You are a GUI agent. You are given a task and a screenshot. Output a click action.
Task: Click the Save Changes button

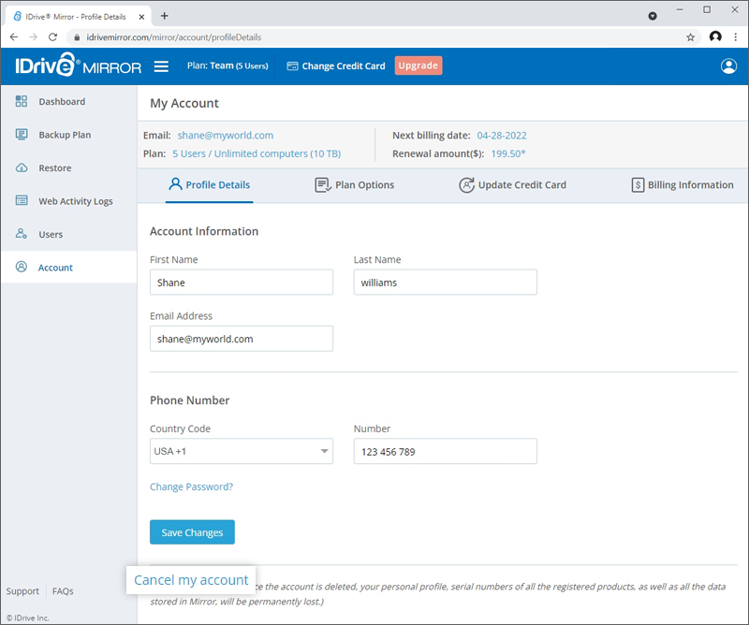pos(192,531)
